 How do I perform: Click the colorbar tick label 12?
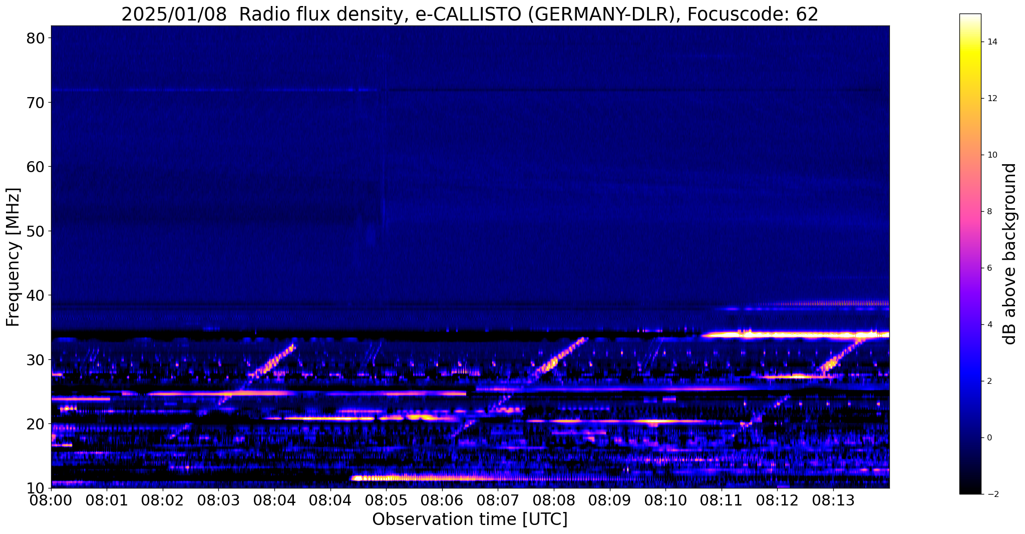click(992, 99)
